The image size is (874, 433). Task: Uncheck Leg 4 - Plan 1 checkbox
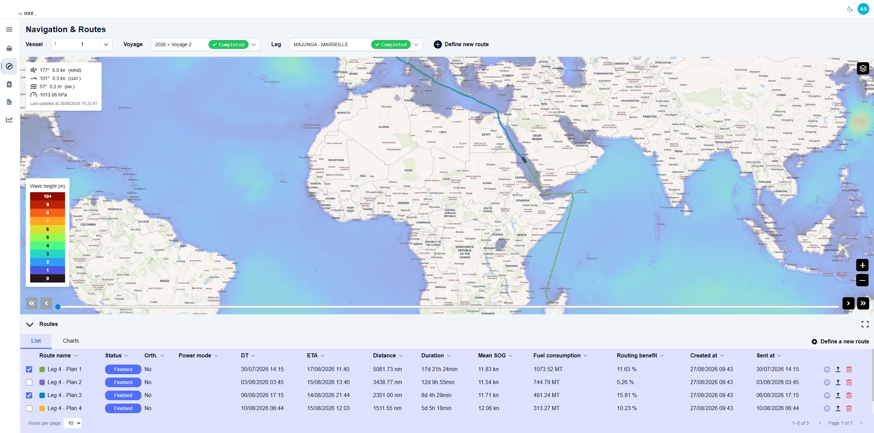29,369
